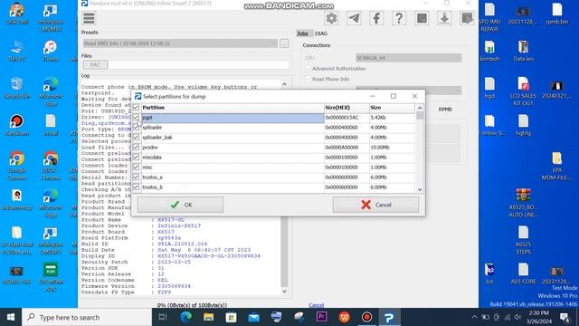Toggle Read Phone Info checkbox
579x326 pixels.
point(308,79)
